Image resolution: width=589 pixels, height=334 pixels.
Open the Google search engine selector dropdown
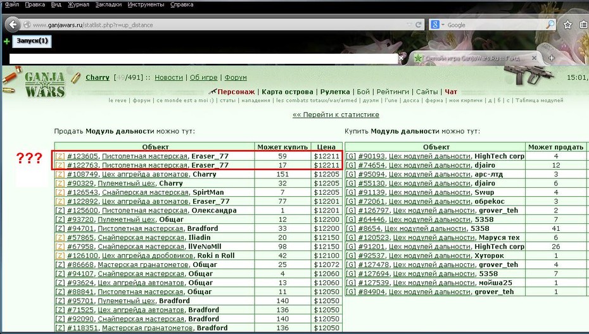click(x=437, y=25)
